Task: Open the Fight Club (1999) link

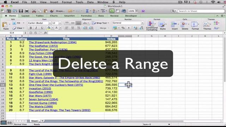Action: 40,74
